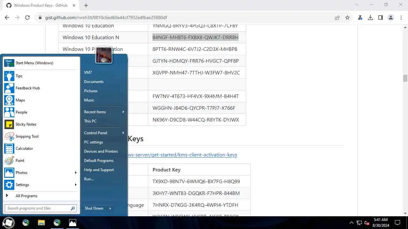Open This PC from the start menu
The width and height of the screenshot is (408, 229).
tap(90, 121)
